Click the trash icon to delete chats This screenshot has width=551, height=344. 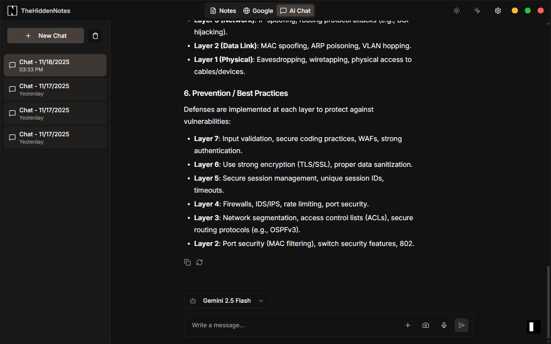pyautogui.click(x=95, y=36)
